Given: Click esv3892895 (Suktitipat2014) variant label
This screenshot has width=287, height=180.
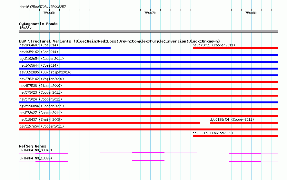Looking at the screenshot, I should pos(45,72).
